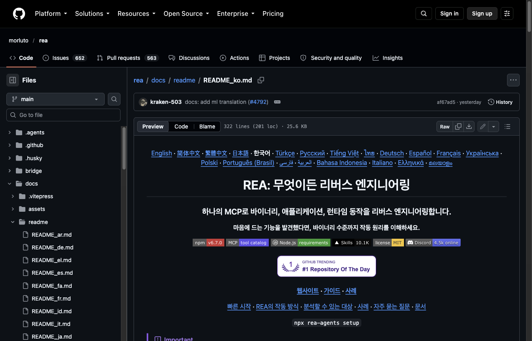The width and height of the screenshot is (532, 341).
Task: Click the Sign up button
Action: coord(482,13)
